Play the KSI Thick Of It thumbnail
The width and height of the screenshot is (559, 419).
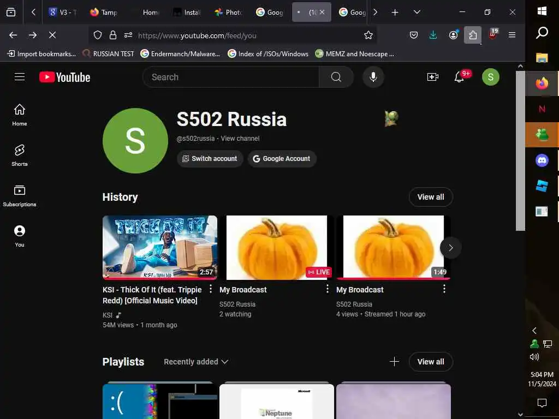[x=160, y=248]
